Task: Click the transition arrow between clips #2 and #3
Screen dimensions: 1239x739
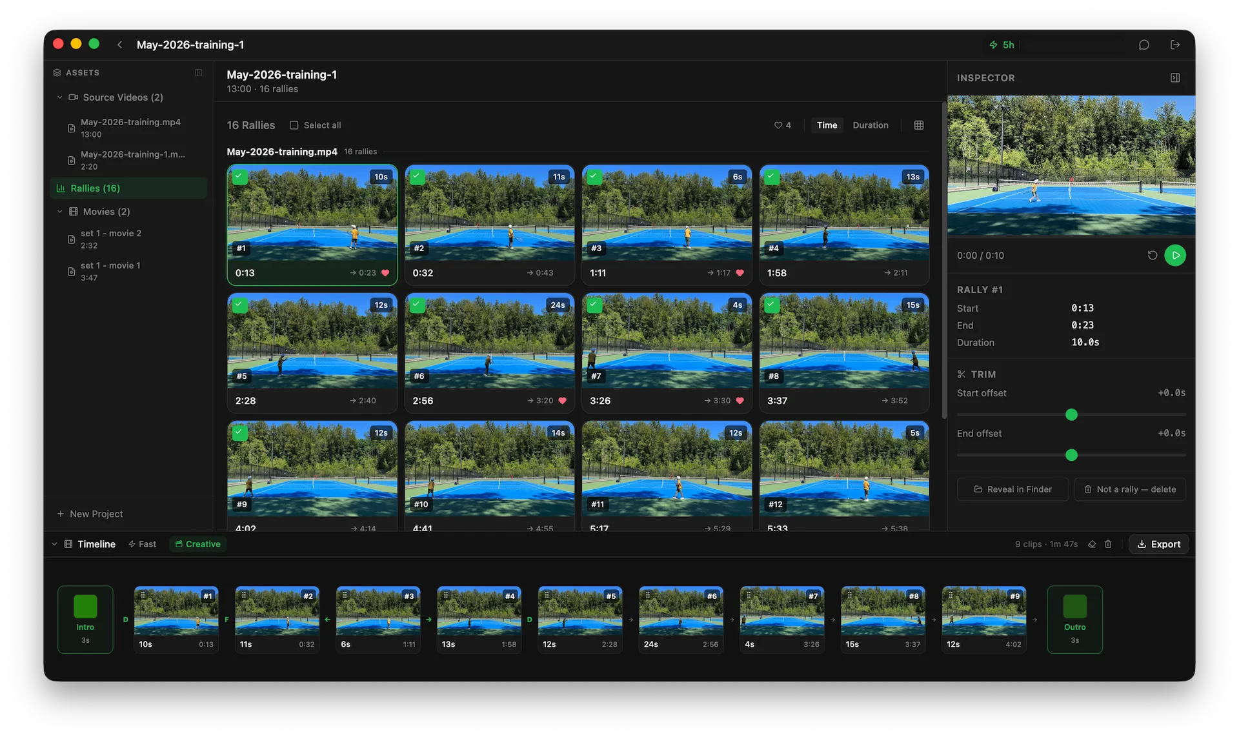Action: [x=328, y=620]
